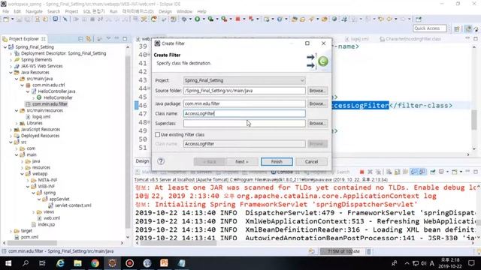The width and height of the screenshot is (481, 270).
Task: Maximize the Project Explorer panel
Action: [x=125, y=38]
